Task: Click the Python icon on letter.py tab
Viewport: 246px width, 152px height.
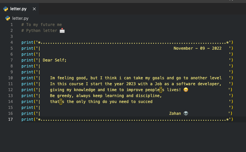Action: pyautogui.click(x=6, y=9)
